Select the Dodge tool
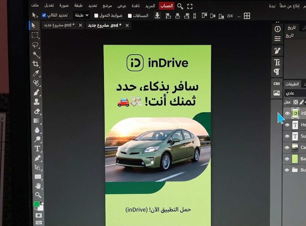Screen dimensions: 306x226 pos(37,139)
